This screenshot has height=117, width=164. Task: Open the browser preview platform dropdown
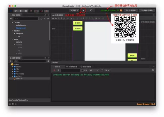(x=74, y=10)
